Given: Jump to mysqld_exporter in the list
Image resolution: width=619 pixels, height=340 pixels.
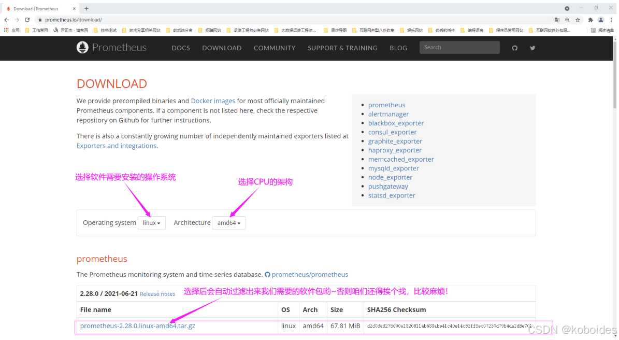Looking at the screenshot, I should [x=393, y=168].
